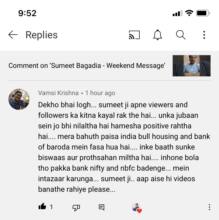Tap the like count number 1
The image size is (219, 220).
click(x=51, y=207)
